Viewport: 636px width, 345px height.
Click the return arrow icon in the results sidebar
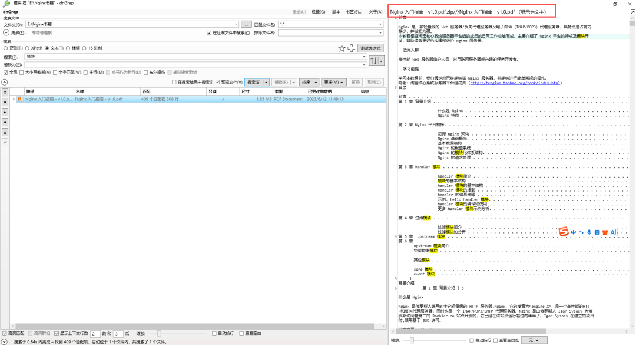click(x=5, y=142)
